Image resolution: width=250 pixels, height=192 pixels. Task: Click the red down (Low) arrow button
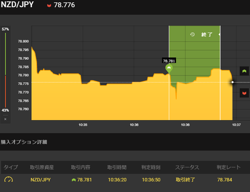(x=244, y=93)
